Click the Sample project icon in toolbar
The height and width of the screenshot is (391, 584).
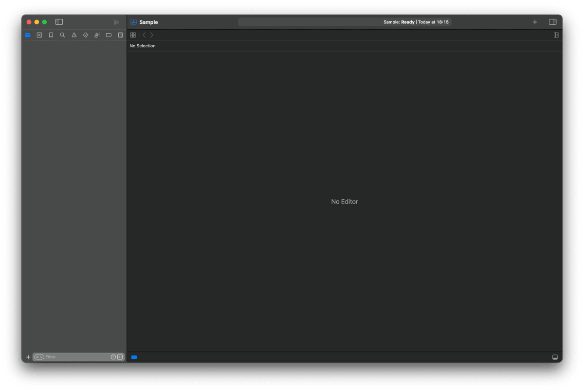(x=133, y=22)
